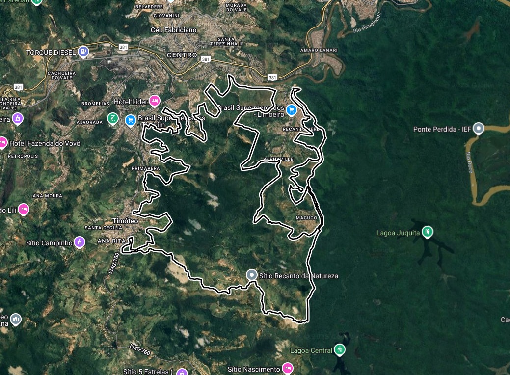Select the Lagoa Central park icon
The image size is (510, 375).
tap(340, 350)
